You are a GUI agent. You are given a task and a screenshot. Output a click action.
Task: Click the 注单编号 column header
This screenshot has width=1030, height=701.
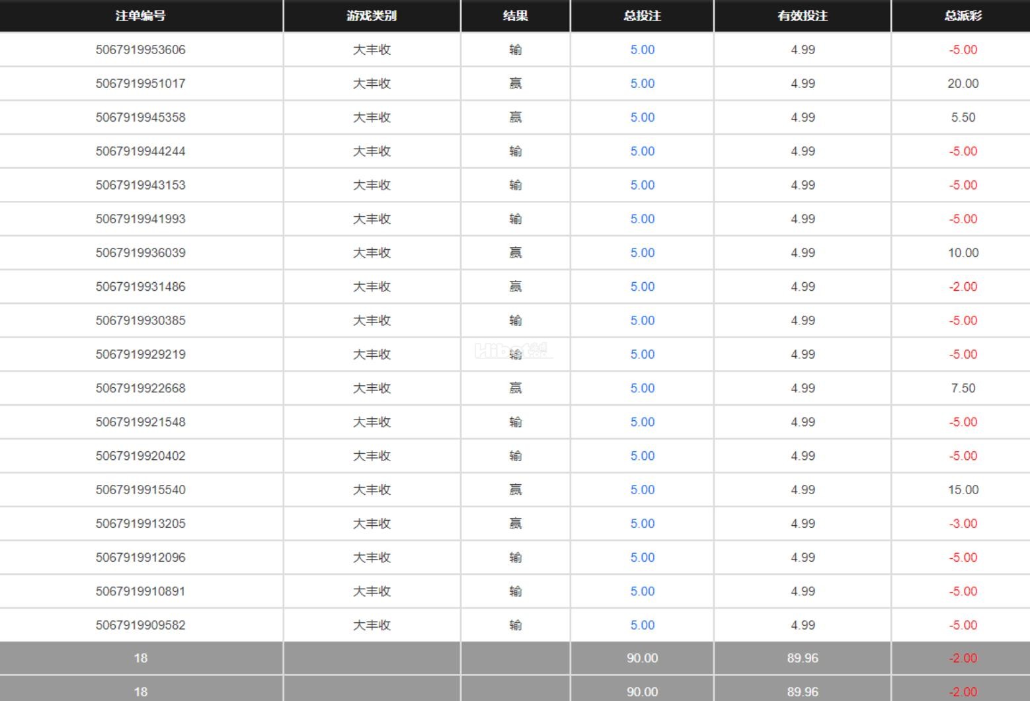pyautogui.click(x=140, y=16)
